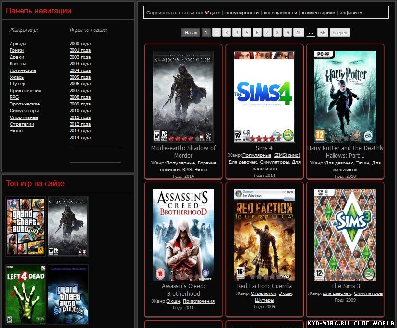Browse the Ужасы genre
The height and width of the screenshot is (328, 397).
[17, 77]
